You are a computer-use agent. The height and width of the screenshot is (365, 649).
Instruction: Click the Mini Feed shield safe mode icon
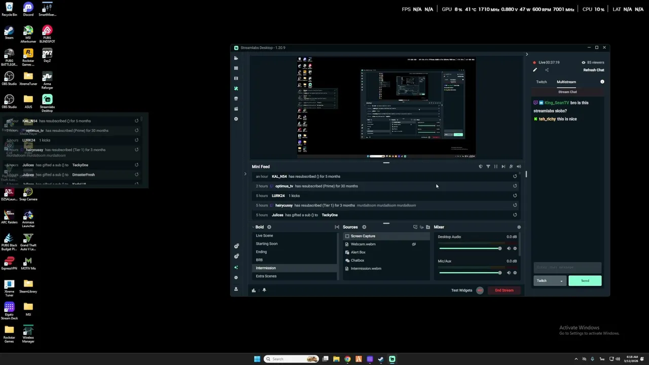[481, 166]
